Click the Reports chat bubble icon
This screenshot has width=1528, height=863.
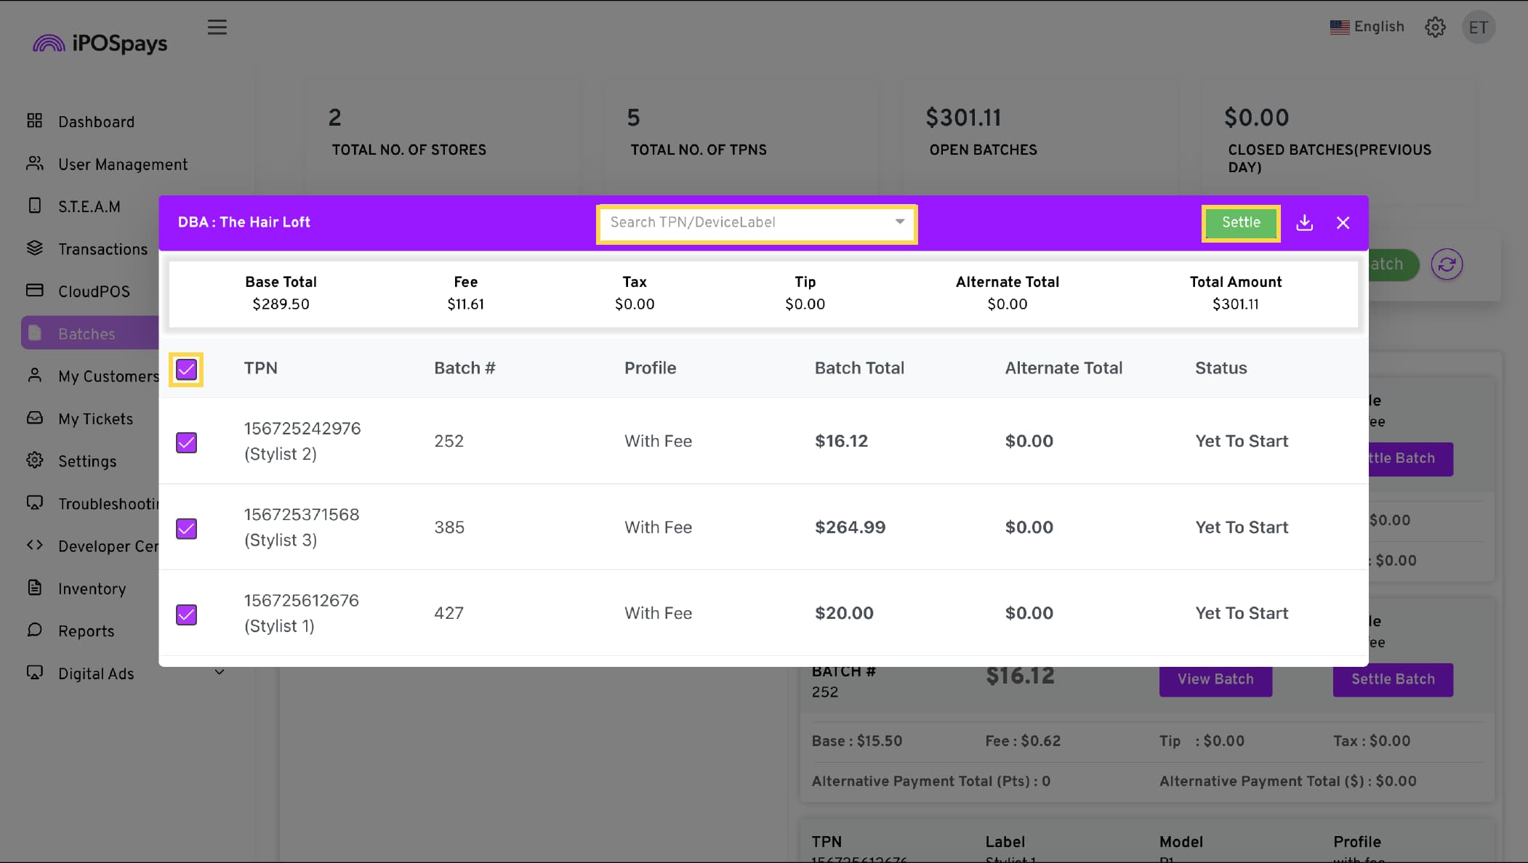pos(35,630)
